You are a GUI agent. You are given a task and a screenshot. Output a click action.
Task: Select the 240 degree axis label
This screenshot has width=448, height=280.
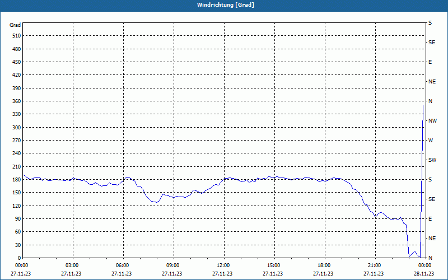point(16,153)
